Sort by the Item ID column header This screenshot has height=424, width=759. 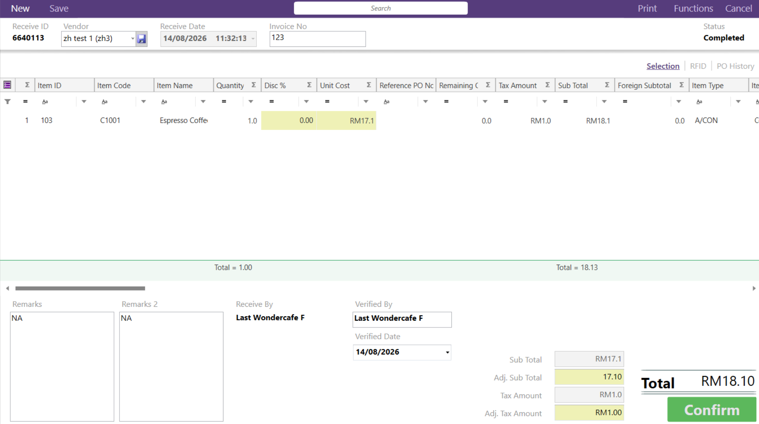64,85
